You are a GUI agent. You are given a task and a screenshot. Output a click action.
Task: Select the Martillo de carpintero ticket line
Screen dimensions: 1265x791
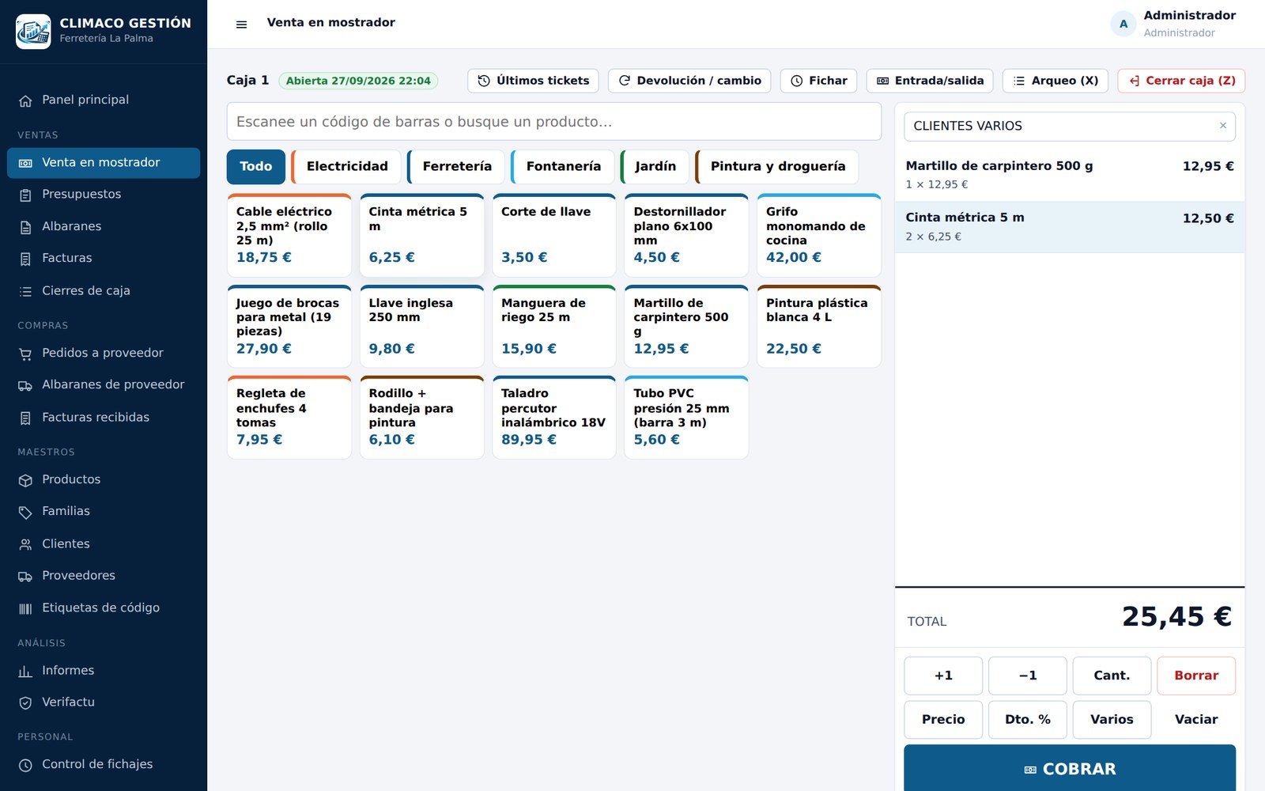point(1070,176)
